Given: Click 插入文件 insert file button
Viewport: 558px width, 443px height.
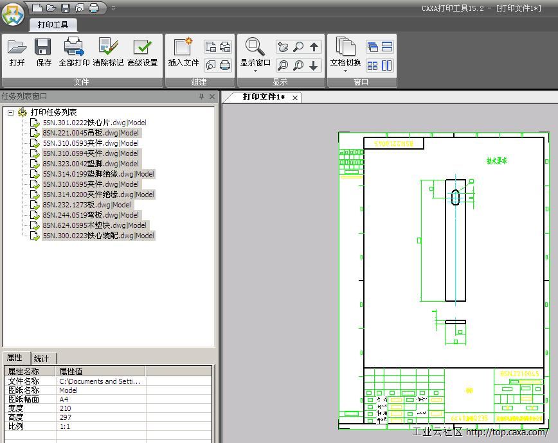Looking at the screenshot, I should pyautogui.click(x=183, y=53).
